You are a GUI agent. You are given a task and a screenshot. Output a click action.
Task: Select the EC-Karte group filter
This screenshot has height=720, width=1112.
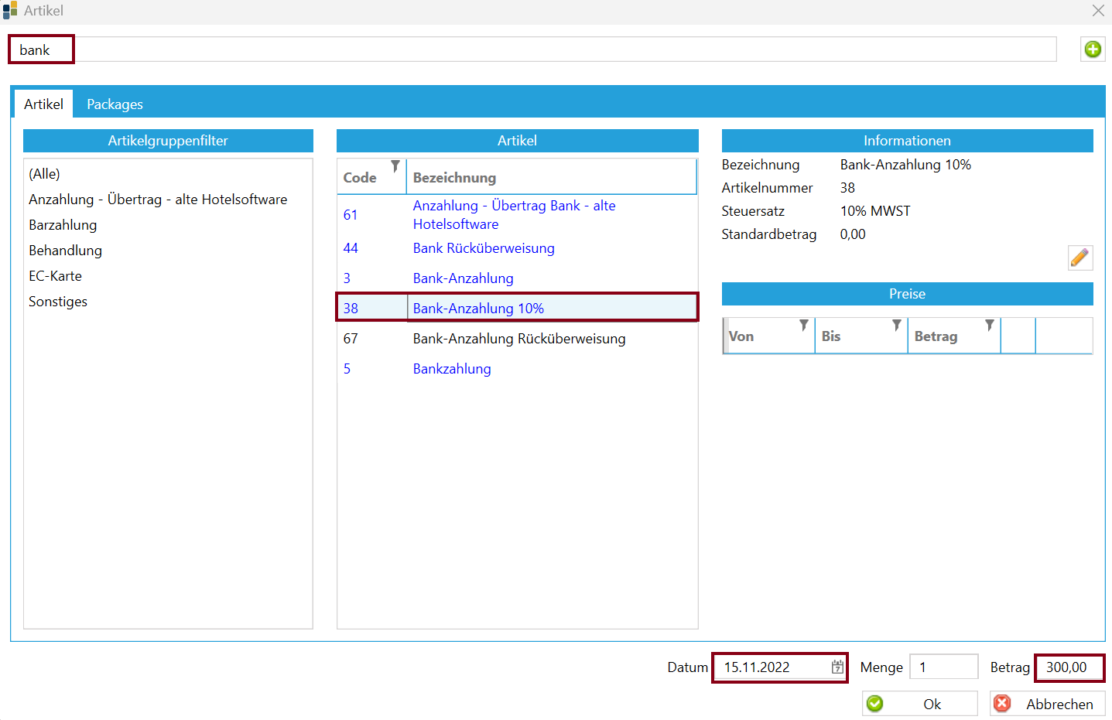[55, 275]
